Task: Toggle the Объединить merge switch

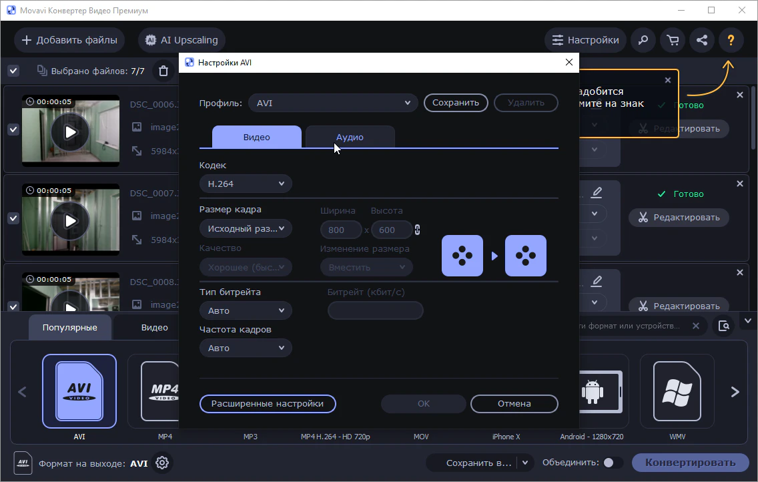Action: coord(613,463)
